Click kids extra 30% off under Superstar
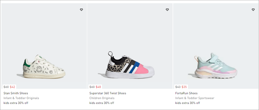Screen dimensions: 259x110 tap(102, 103)
